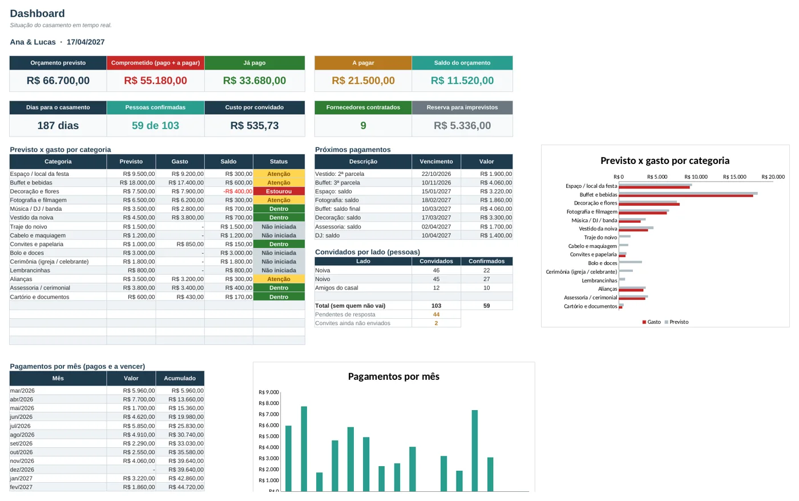Click the Confirmados column header
Image resolution: width=799 pixels, height=501 pixels.
point(487,261)
